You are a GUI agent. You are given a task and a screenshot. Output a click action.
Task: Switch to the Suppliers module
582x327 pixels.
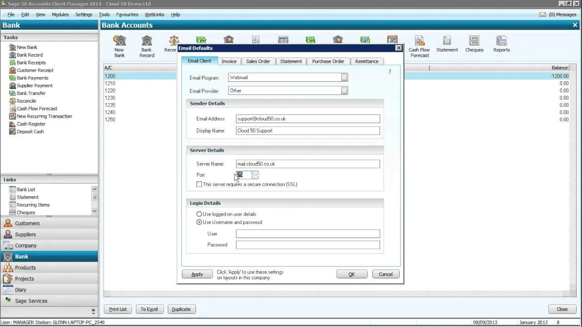pyautogui.click(x=49, y=234)
